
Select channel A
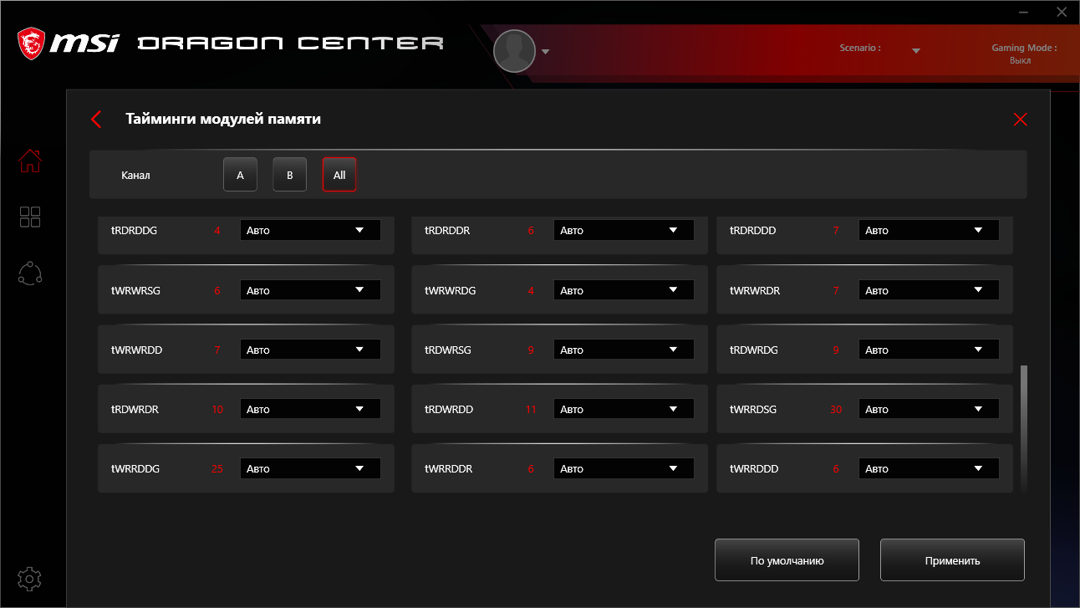[x=240, y=175]
